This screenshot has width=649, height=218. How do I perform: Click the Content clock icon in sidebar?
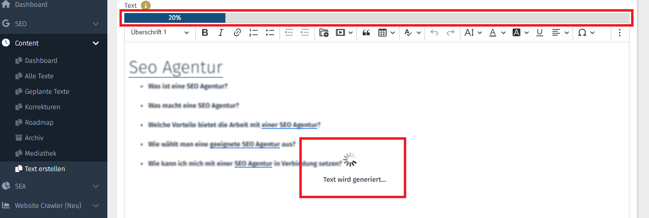[x=6, y=43]
